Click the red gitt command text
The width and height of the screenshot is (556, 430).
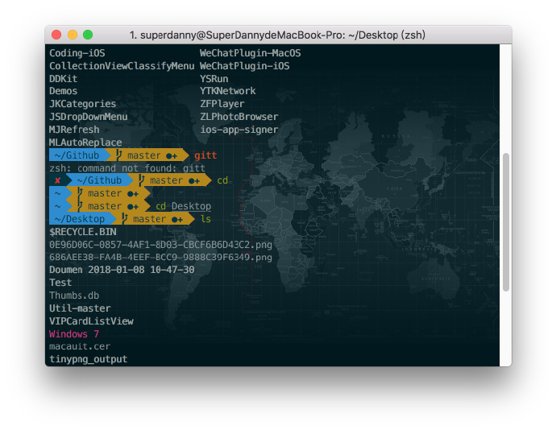tap(205, 155)
